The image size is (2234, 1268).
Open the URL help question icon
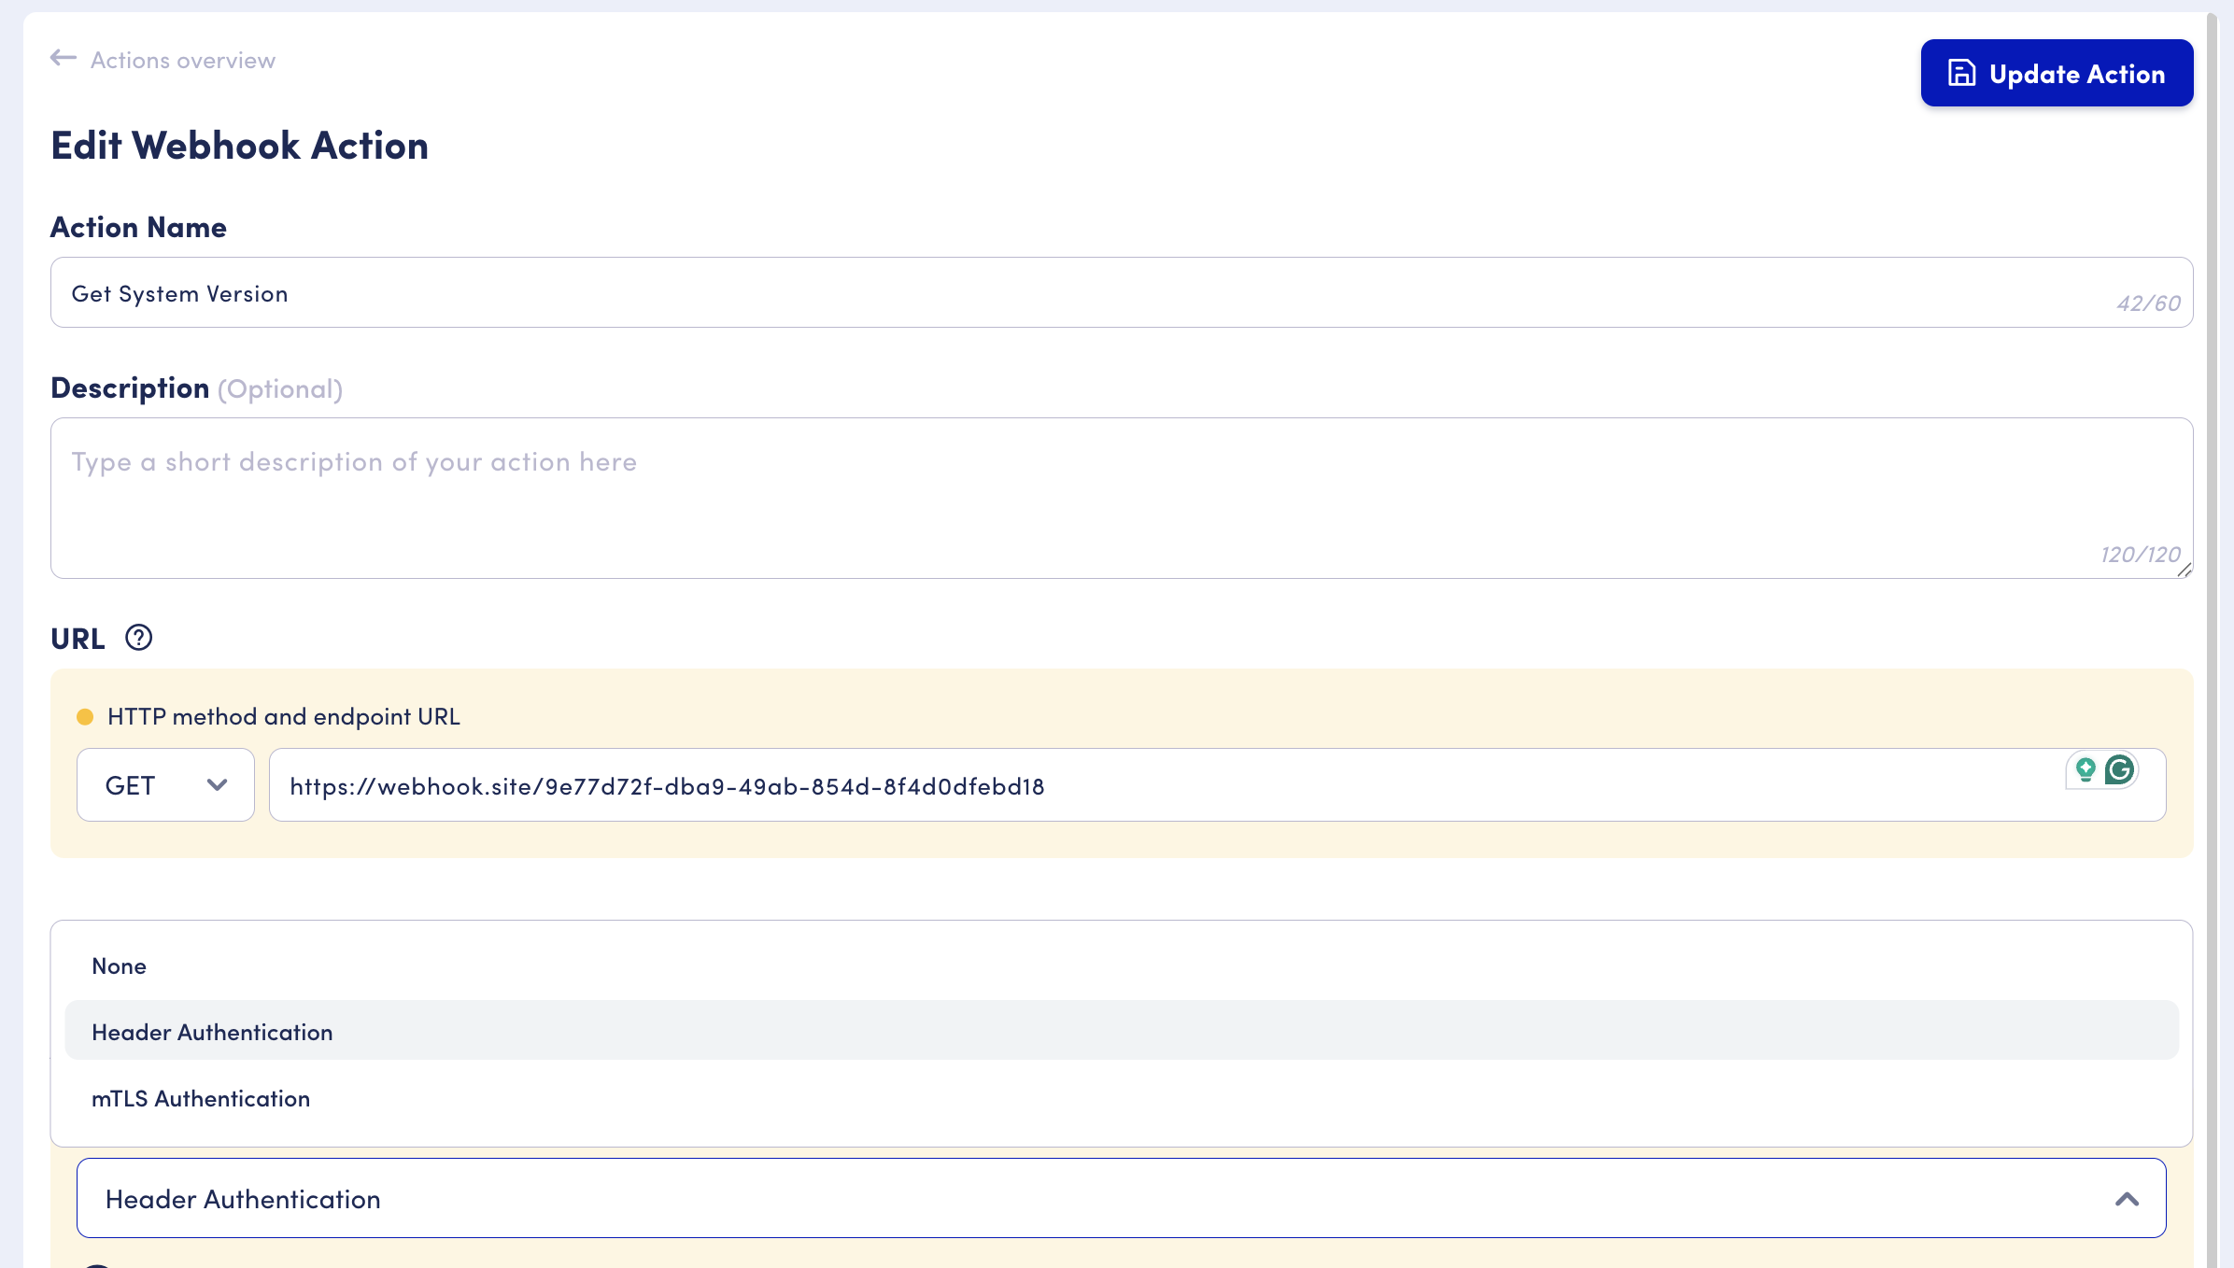pos(138,638)
